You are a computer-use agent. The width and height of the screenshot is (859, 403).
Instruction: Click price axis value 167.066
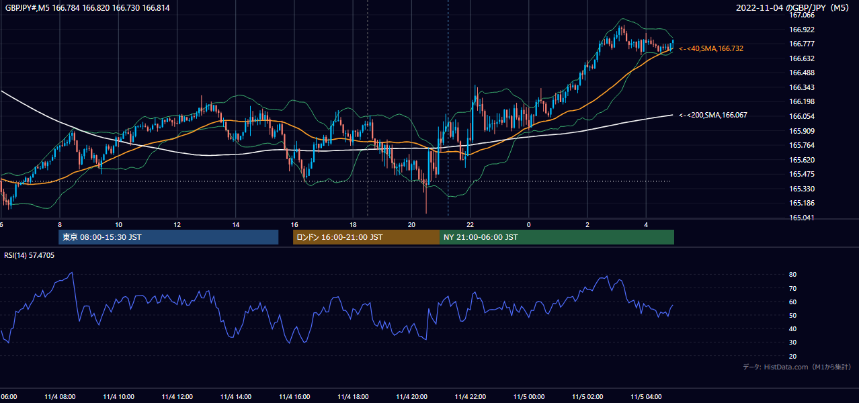click(802, 15)
